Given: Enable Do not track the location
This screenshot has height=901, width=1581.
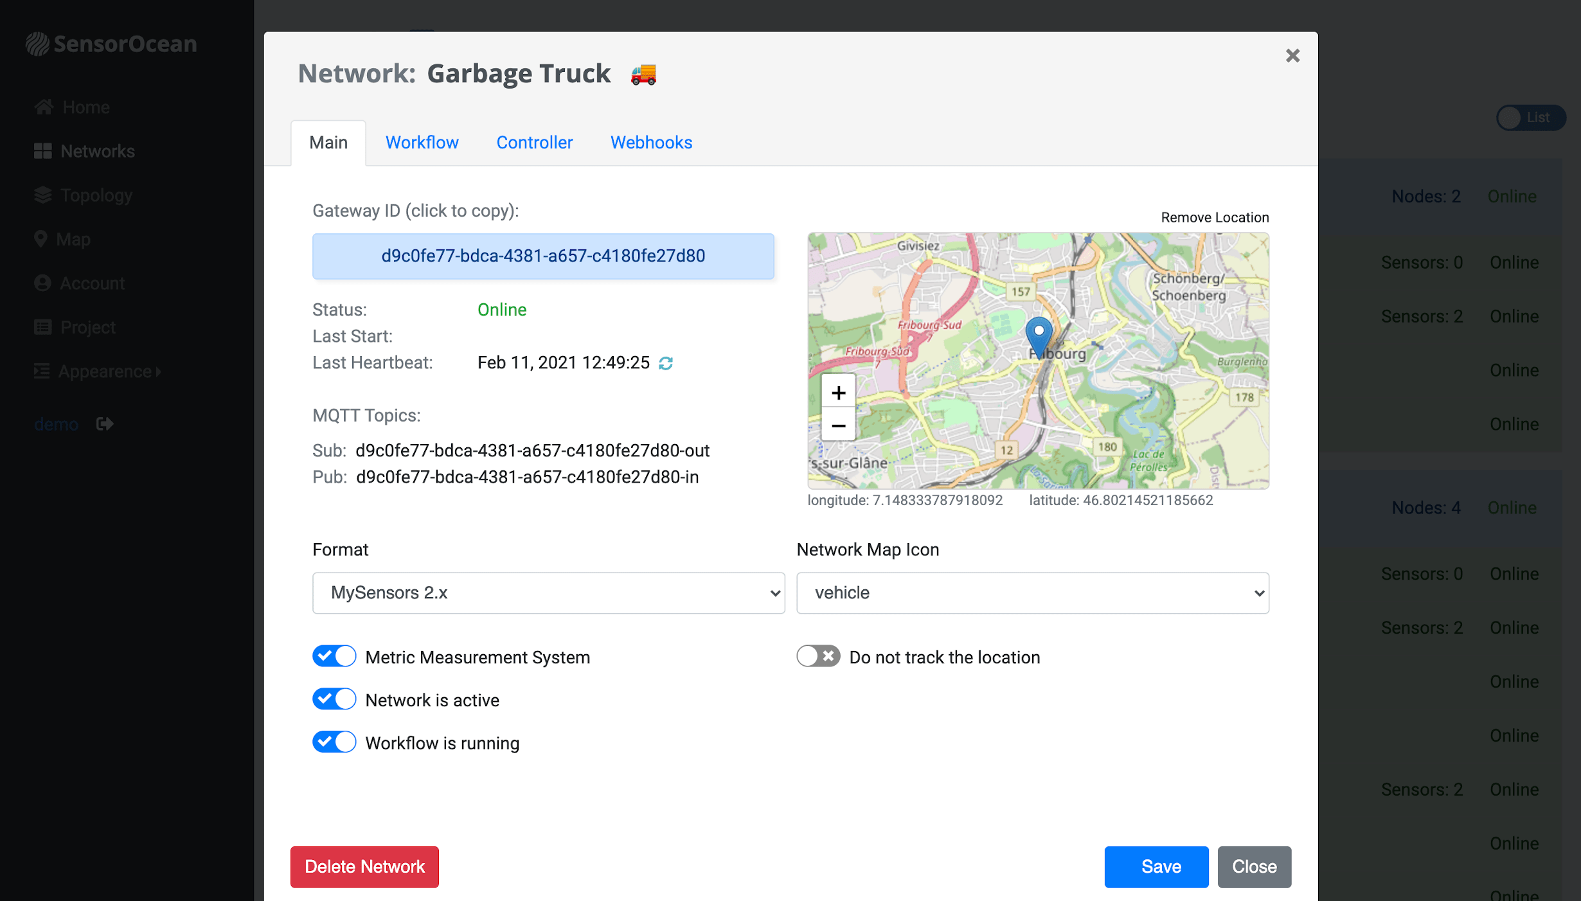Looking at the screenshot, I should (817, 656).
